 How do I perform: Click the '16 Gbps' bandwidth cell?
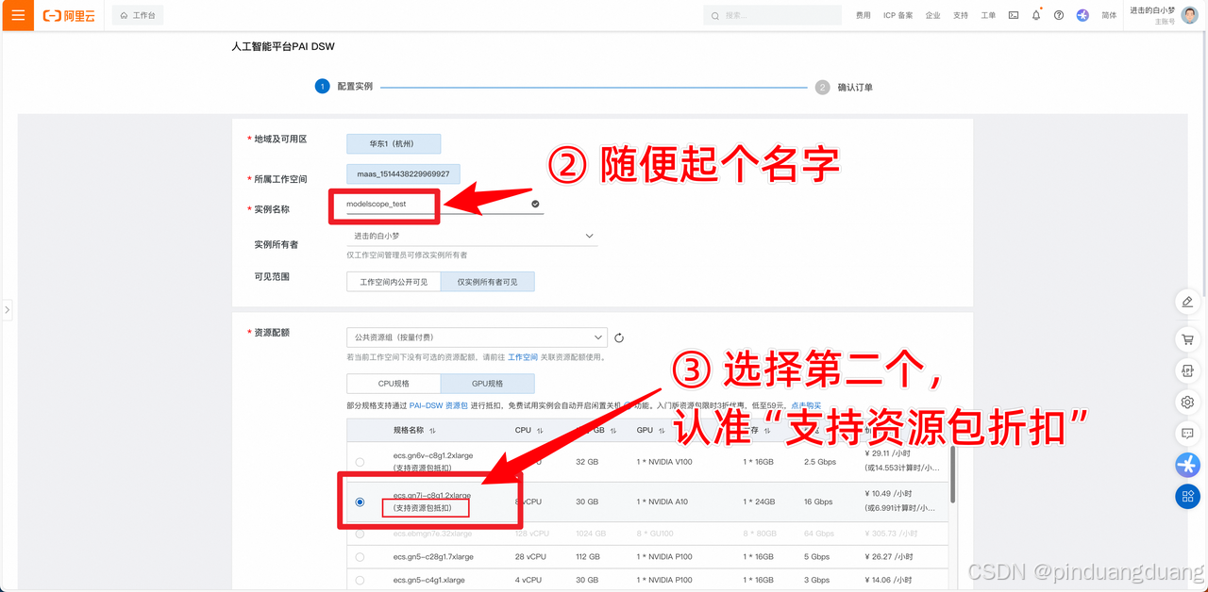(x=818, y=502)
